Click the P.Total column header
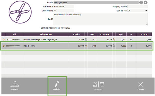155x96 pixels. [x=144, y=34]
